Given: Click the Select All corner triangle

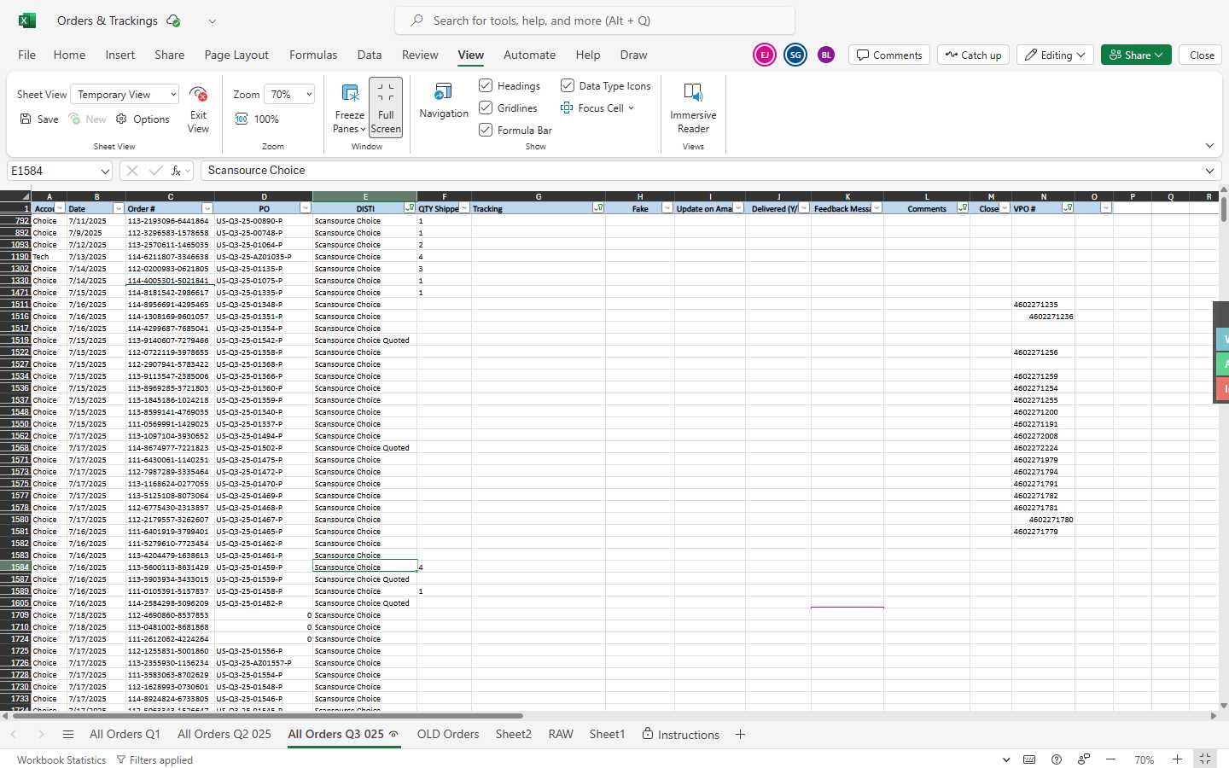Looking at the screenshot, I should (24, 196).
